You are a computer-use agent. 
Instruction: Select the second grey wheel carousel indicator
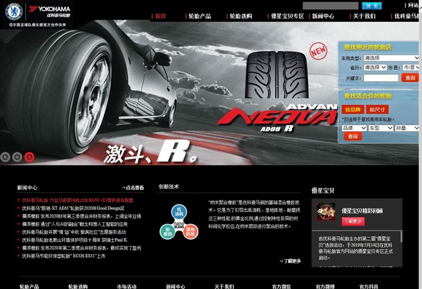[x=17, y=157]
